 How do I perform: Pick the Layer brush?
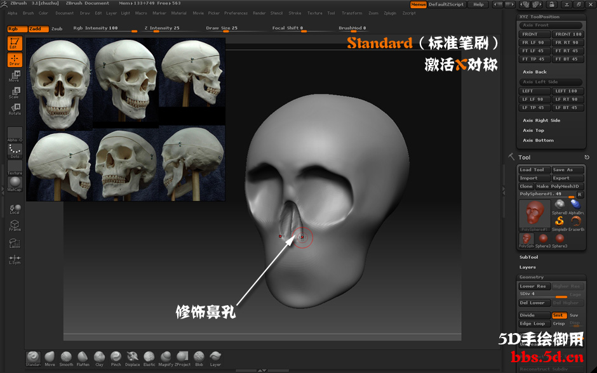click(x=215, y=358)
